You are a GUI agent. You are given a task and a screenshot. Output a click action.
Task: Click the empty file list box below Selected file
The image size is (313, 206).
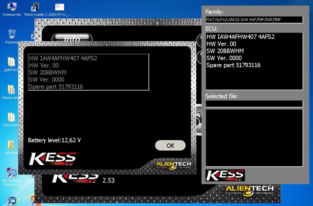[x=254, y=138]
